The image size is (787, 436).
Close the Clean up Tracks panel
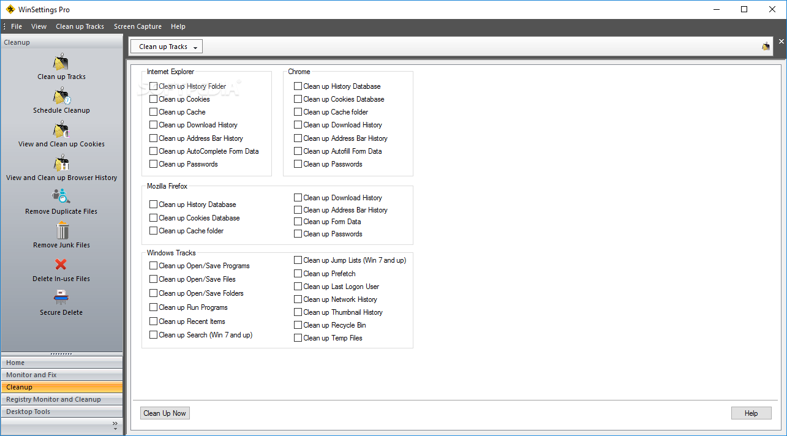click(781, 42)
